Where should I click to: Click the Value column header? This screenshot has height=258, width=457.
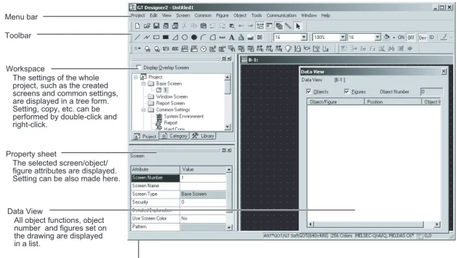(x=203, y=169)
